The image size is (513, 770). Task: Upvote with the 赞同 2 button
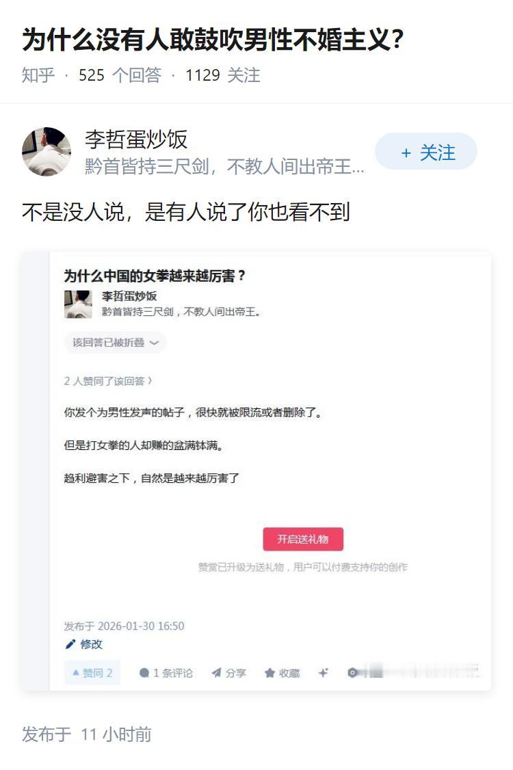click(x=92, y=672)
